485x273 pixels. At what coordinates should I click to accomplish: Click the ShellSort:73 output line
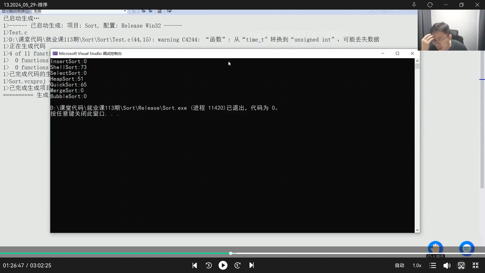click(x=68, y=67)
